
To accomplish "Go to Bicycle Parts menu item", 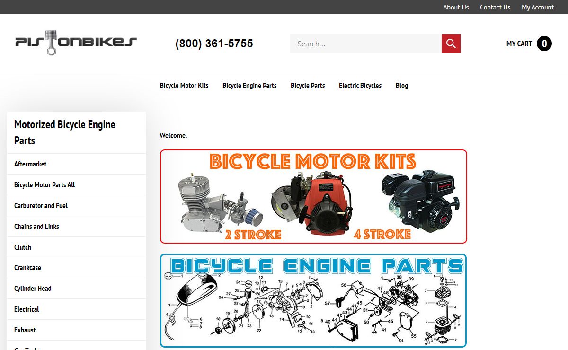I will pos(308,86).
